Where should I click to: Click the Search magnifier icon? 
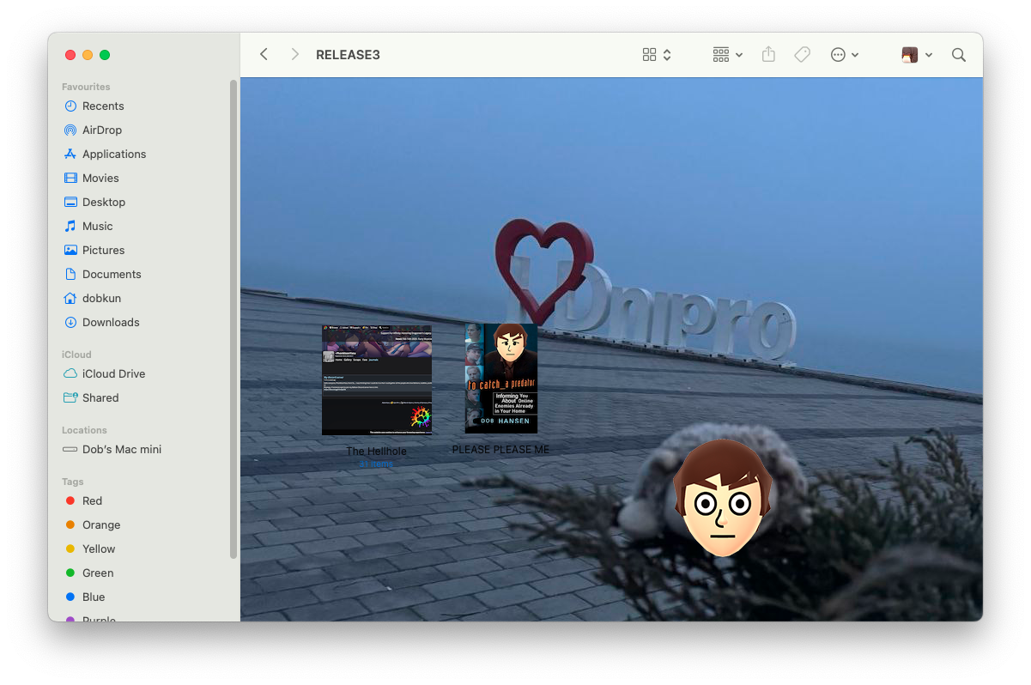(x=959, y=55)
